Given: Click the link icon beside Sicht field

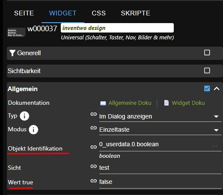Looking at the screenshot, I should click(x=94, y=166).
